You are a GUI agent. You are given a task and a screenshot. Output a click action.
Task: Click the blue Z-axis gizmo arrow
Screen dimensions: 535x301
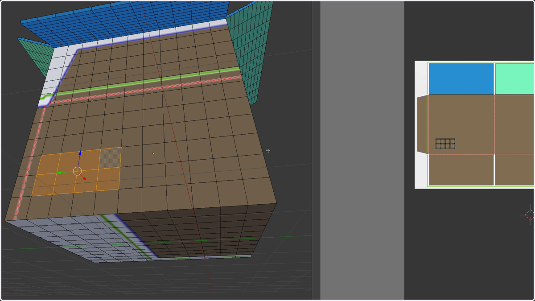point(80,154)
